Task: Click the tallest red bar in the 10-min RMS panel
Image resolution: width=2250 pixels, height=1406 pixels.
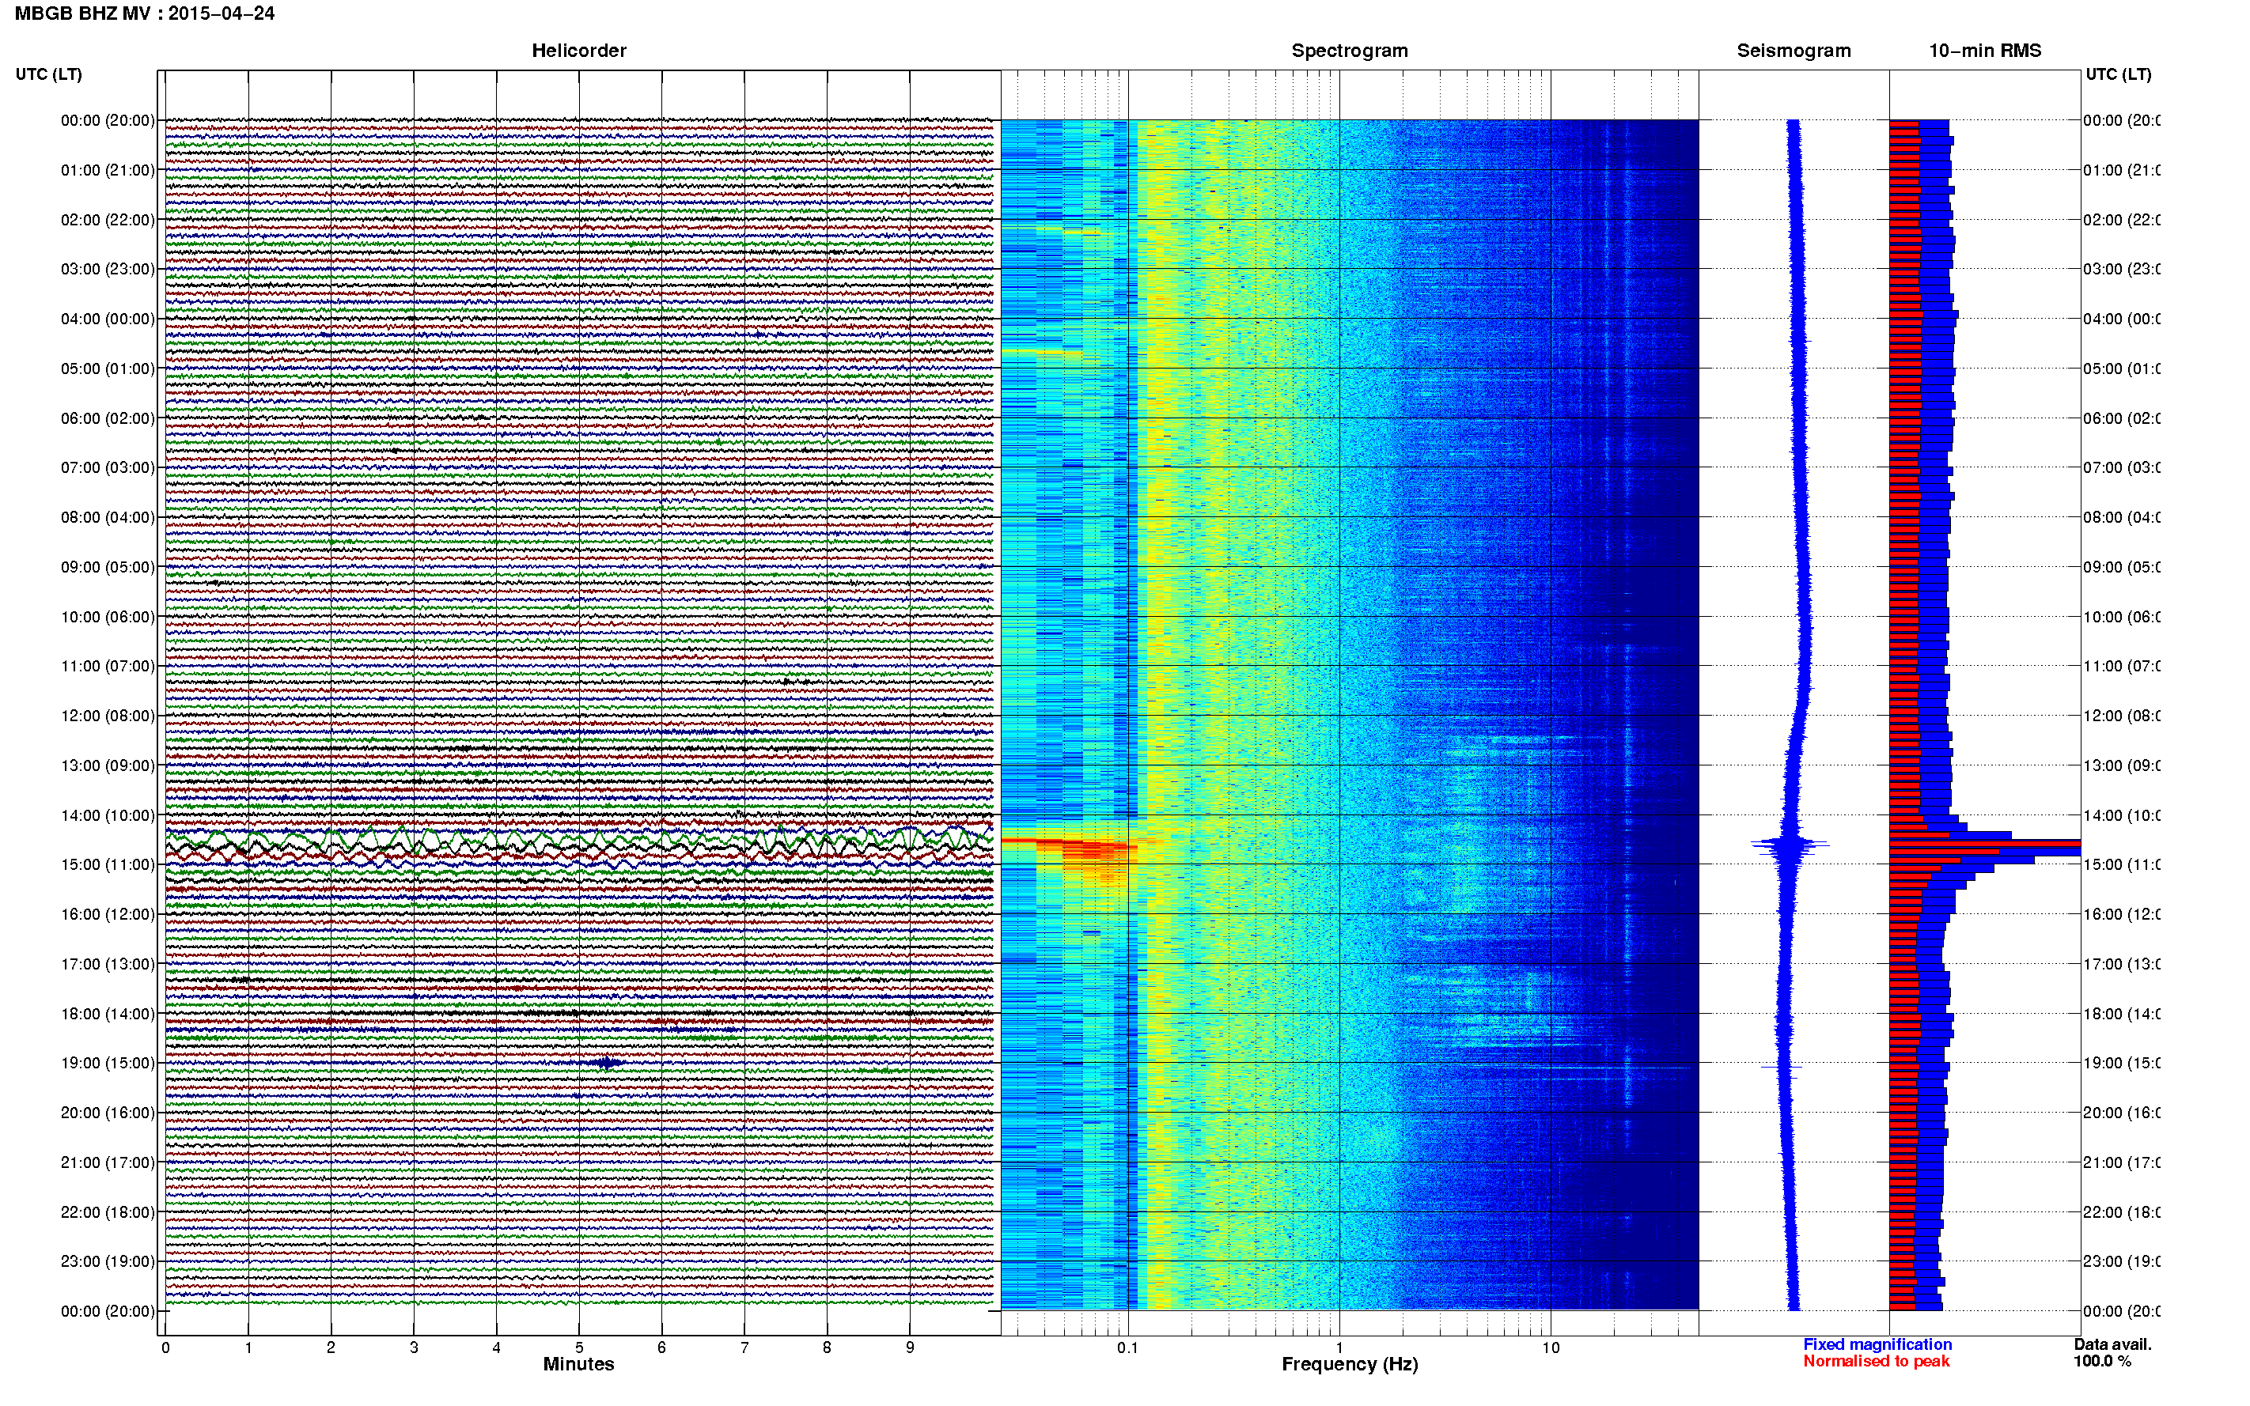Action: [1985, 844]
